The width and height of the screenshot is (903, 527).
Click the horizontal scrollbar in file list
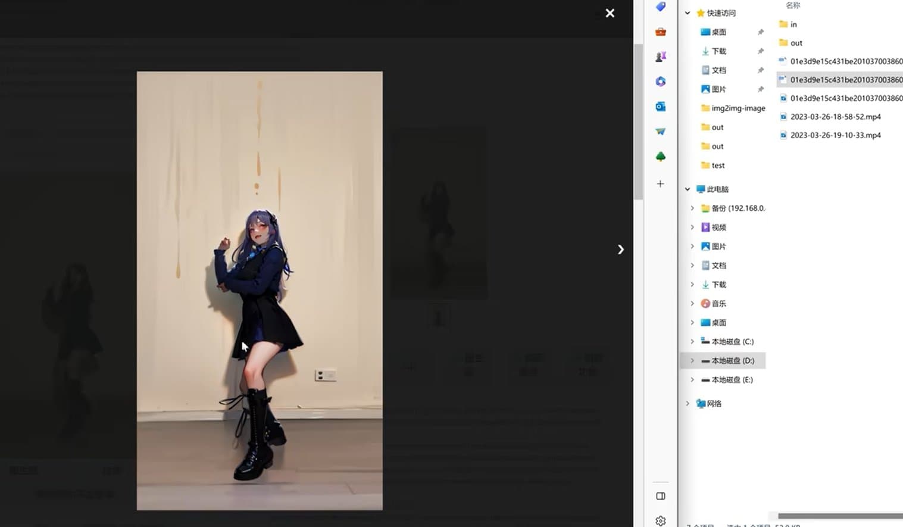839,516
